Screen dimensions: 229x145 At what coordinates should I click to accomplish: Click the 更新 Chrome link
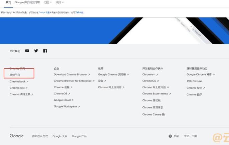click(x=194, y=81)
